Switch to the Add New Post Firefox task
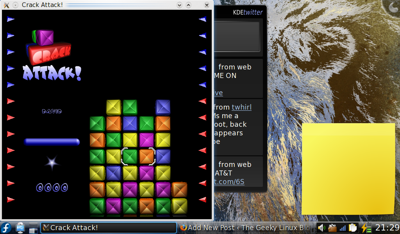Screen dimensions: 400x234 coord(246,228)
